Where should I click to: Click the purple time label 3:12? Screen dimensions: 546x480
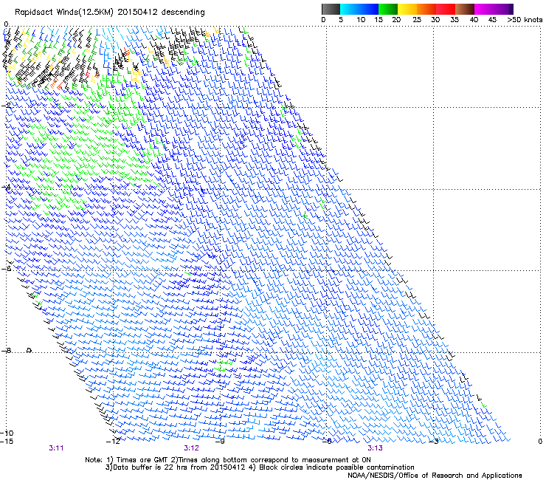click(191, 448)
